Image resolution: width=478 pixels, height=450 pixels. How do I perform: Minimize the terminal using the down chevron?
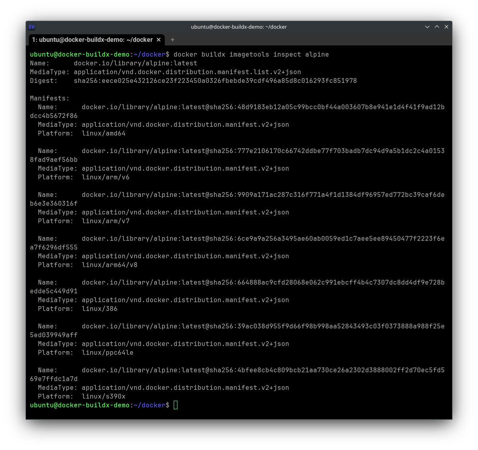427,27
